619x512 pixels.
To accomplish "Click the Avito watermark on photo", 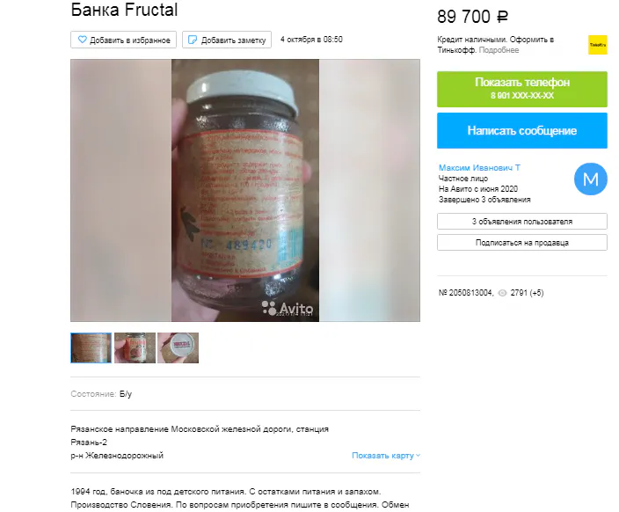I will click(288, 308).
